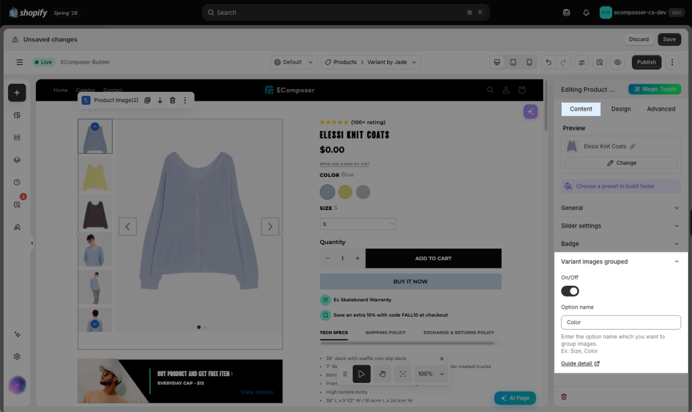
Task: Switch to mobile device view
Action: (529, 62)
